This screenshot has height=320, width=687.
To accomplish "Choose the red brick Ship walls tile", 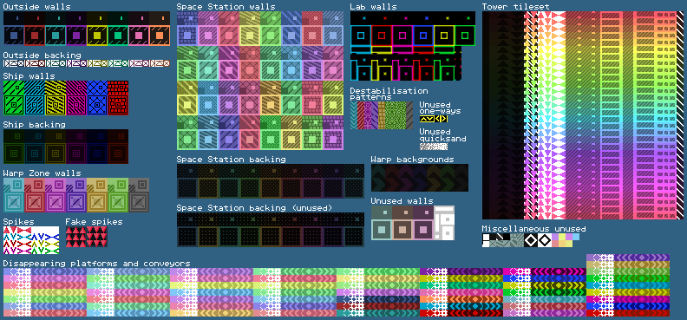I will [x=118, y=98].
